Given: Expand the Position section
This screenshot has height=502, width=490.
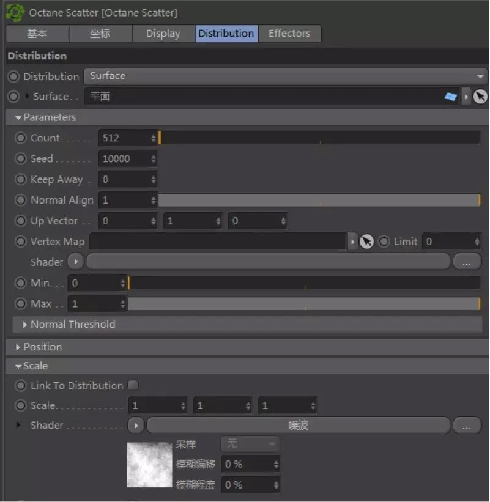Looking at the screenshot, I should click(x=18, y=347).
